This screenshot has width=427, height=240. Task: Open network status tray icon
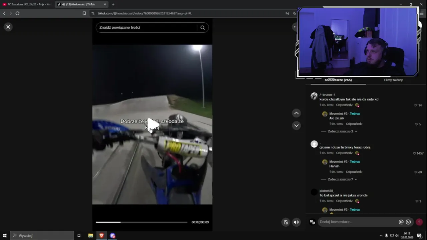392,236
